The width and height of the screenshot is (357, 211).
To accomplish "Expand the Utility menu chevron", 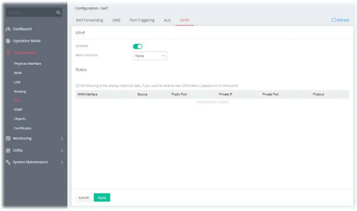I will pos(62,151).
